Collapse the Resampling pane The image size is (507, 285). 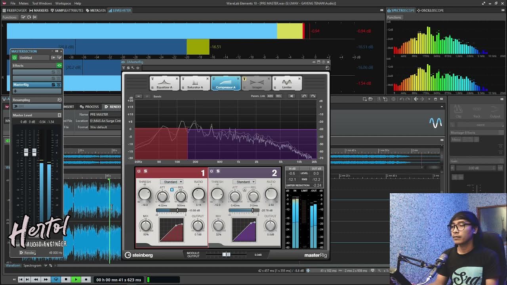59,100
